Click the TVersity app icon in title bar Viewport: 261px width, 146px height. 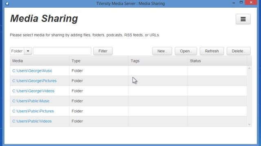point(7,4)
